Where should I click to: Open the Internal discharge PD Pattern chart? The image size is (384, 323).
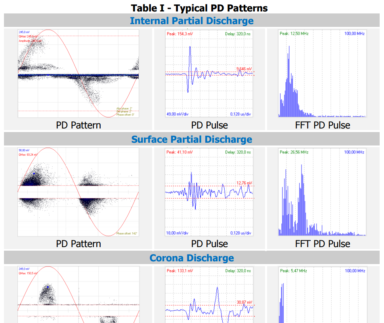pos(78,74)
